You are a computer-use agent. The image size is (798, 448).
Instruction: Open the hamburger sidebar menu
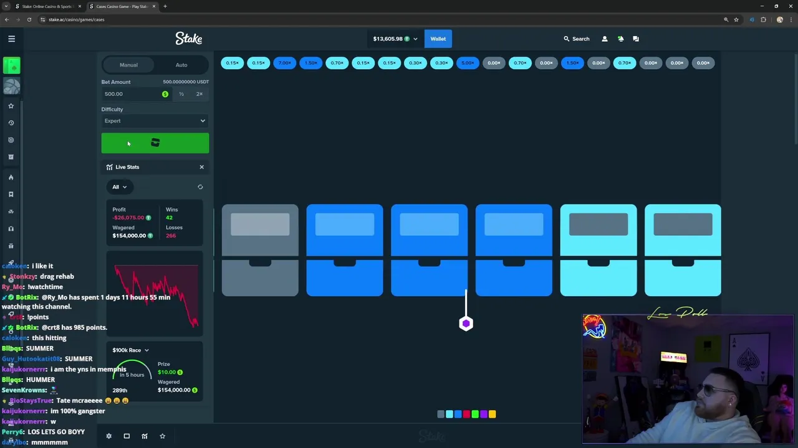coord(11,39)
